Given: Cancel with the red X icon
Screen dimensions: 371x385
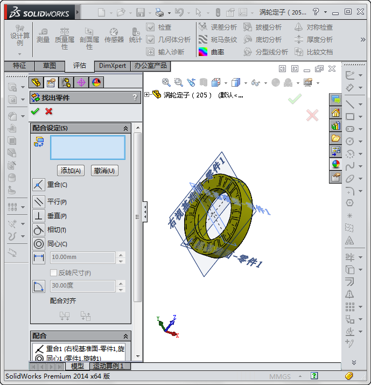Looking at the screenshot, I should pos(49,111).
